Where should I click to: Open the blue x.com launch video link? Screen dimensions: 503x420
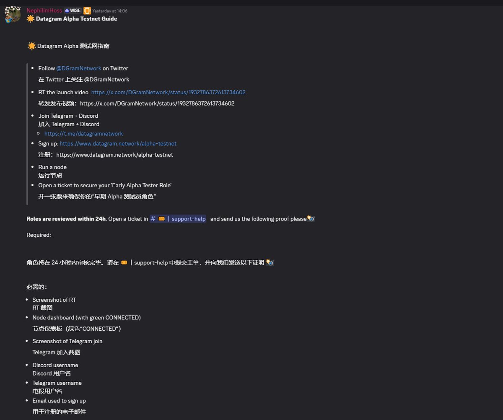tap(169, 92)
